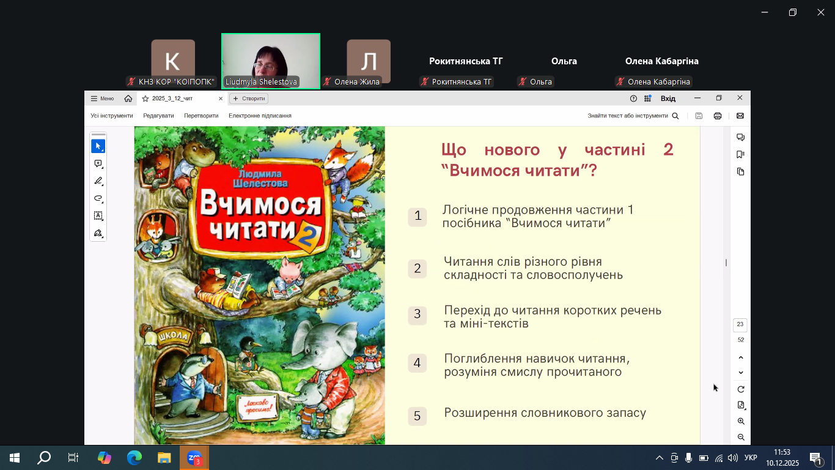Rotate the page clockwise
Image resolution: width=835 pixels, height=470 pixels.
tap(741, 389)
